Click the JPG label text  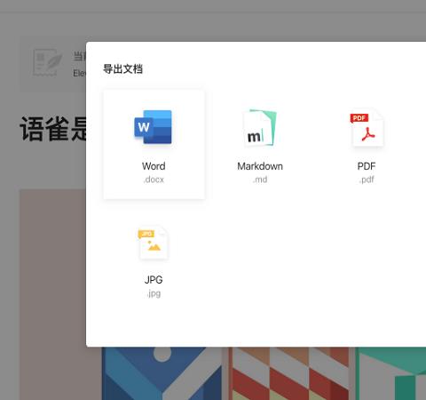coord(154,280)
